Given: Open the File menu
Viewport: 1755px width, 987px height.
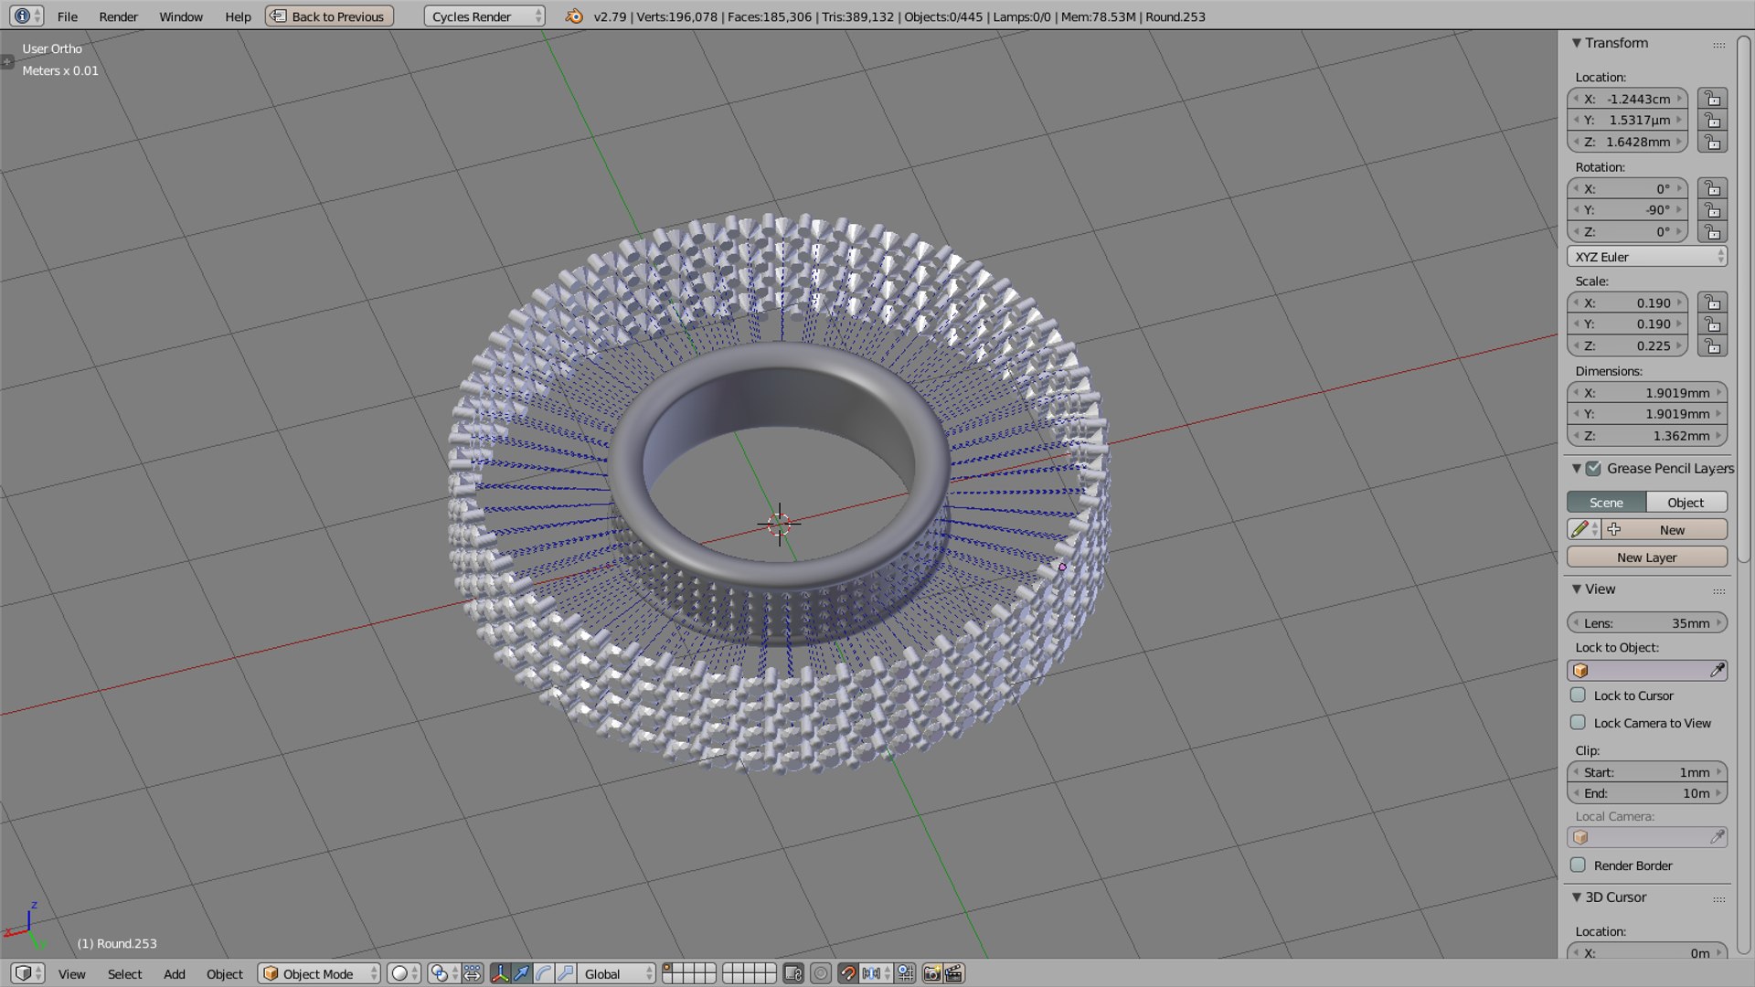Looking at the screenshot, I should (x=67, y=16).
